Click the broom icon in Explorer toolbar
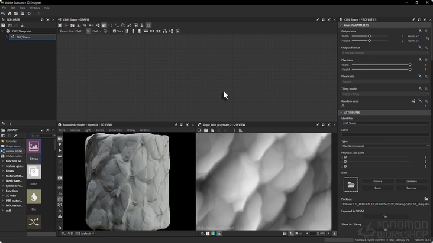 coord(22,25)
